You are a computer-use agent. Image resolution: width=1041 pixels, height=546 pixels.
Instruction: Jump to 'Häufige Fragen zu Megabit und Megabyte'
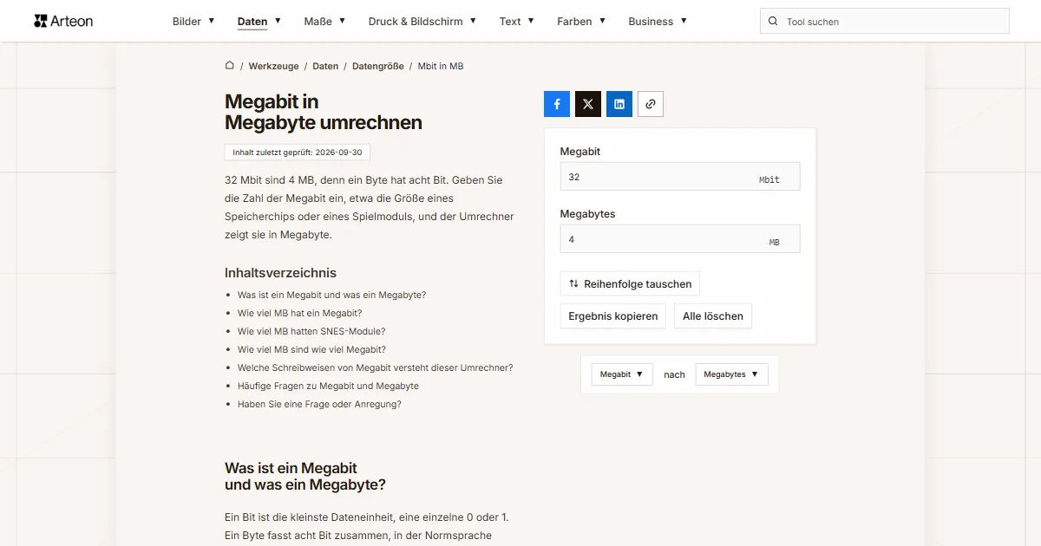point(328,386)
